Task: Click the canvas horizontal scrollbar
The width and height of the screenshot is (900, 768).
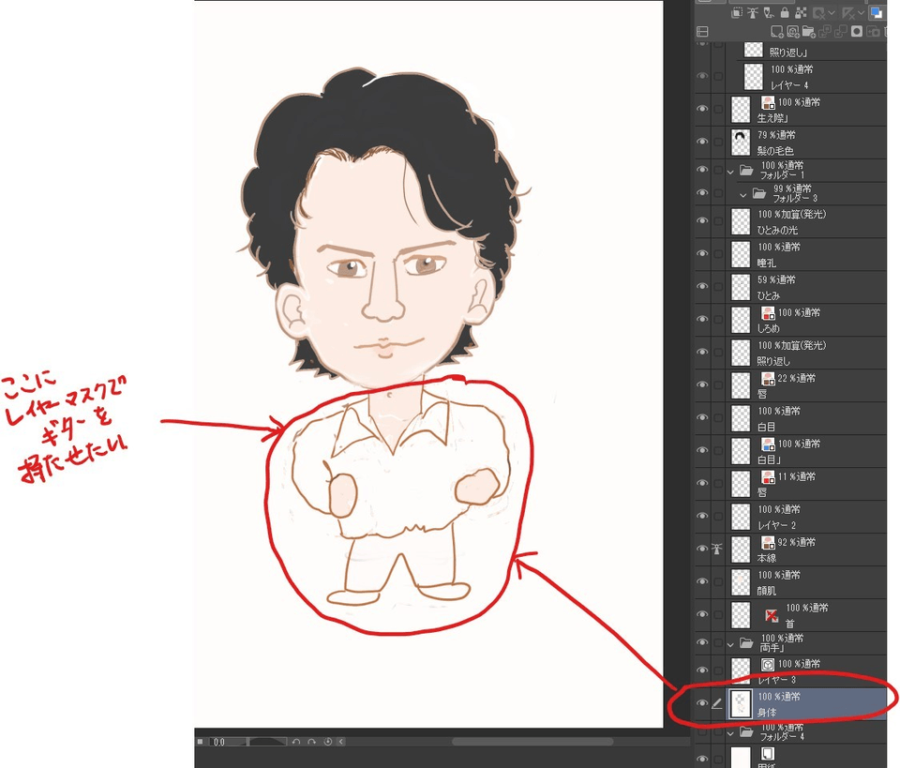Action: coord(532,742)
